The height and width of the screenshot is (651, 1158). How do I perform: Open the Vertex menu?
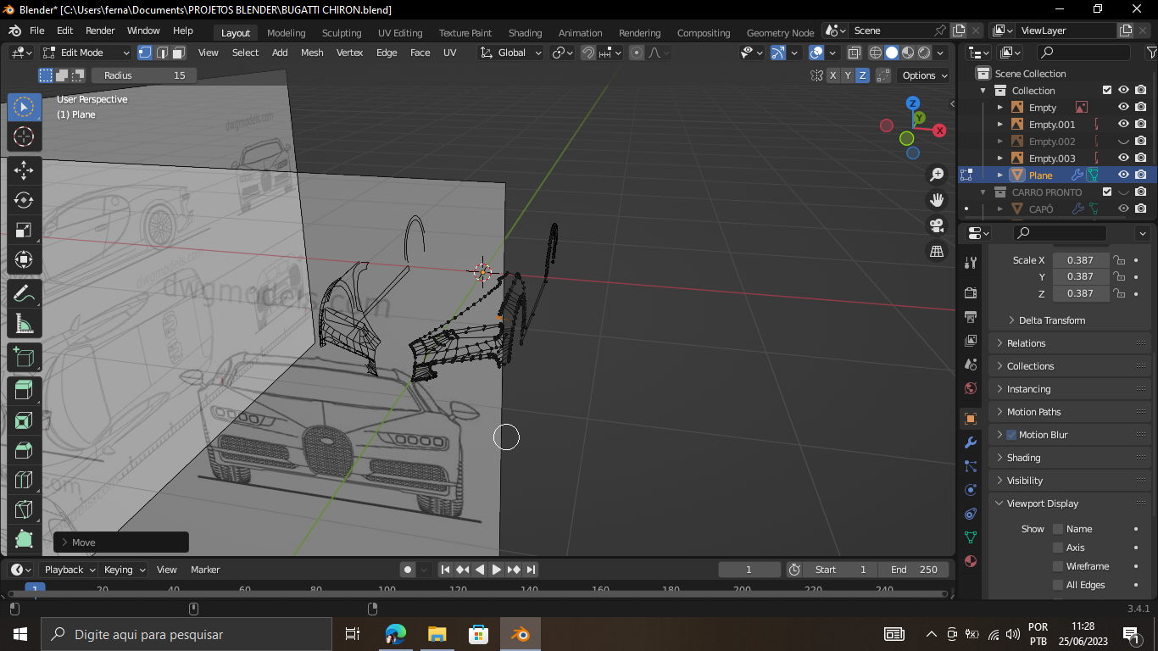click(349, 53)
